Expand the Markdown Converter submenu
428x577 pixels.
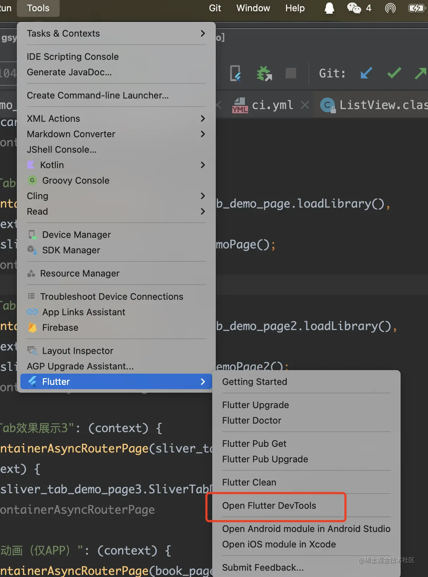pos(116,134)
